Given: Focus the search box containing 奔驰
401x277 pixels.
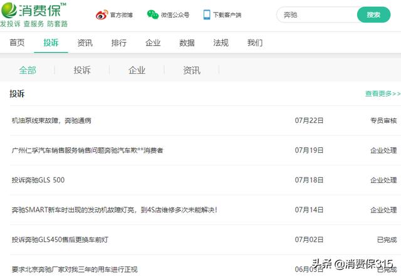Looking at the screenshot, I should (x=317, y=15).
